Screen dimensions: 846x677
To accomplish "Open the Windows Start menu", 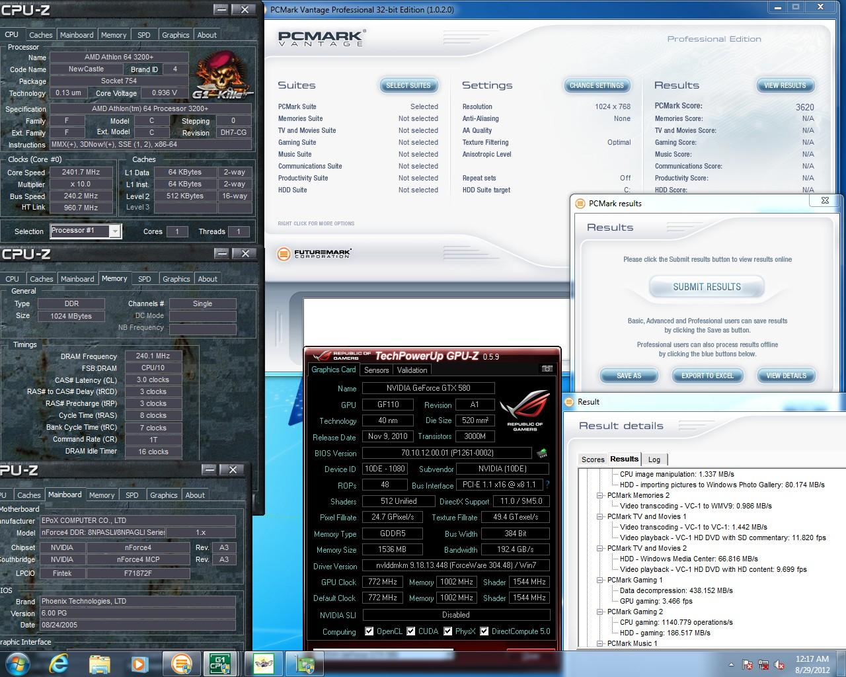I will click(18, 663).
